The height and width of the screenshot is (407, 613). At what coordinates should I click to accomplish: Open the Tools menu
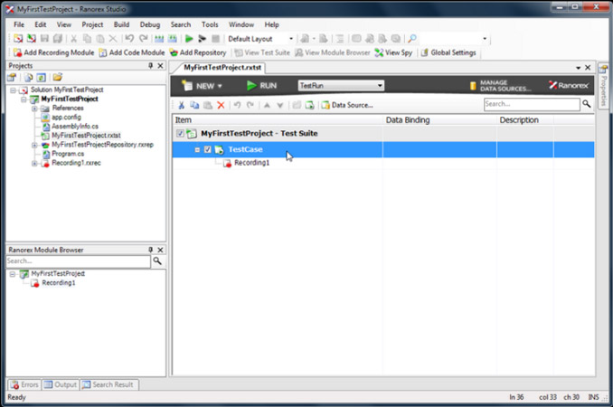click(210, 24)
